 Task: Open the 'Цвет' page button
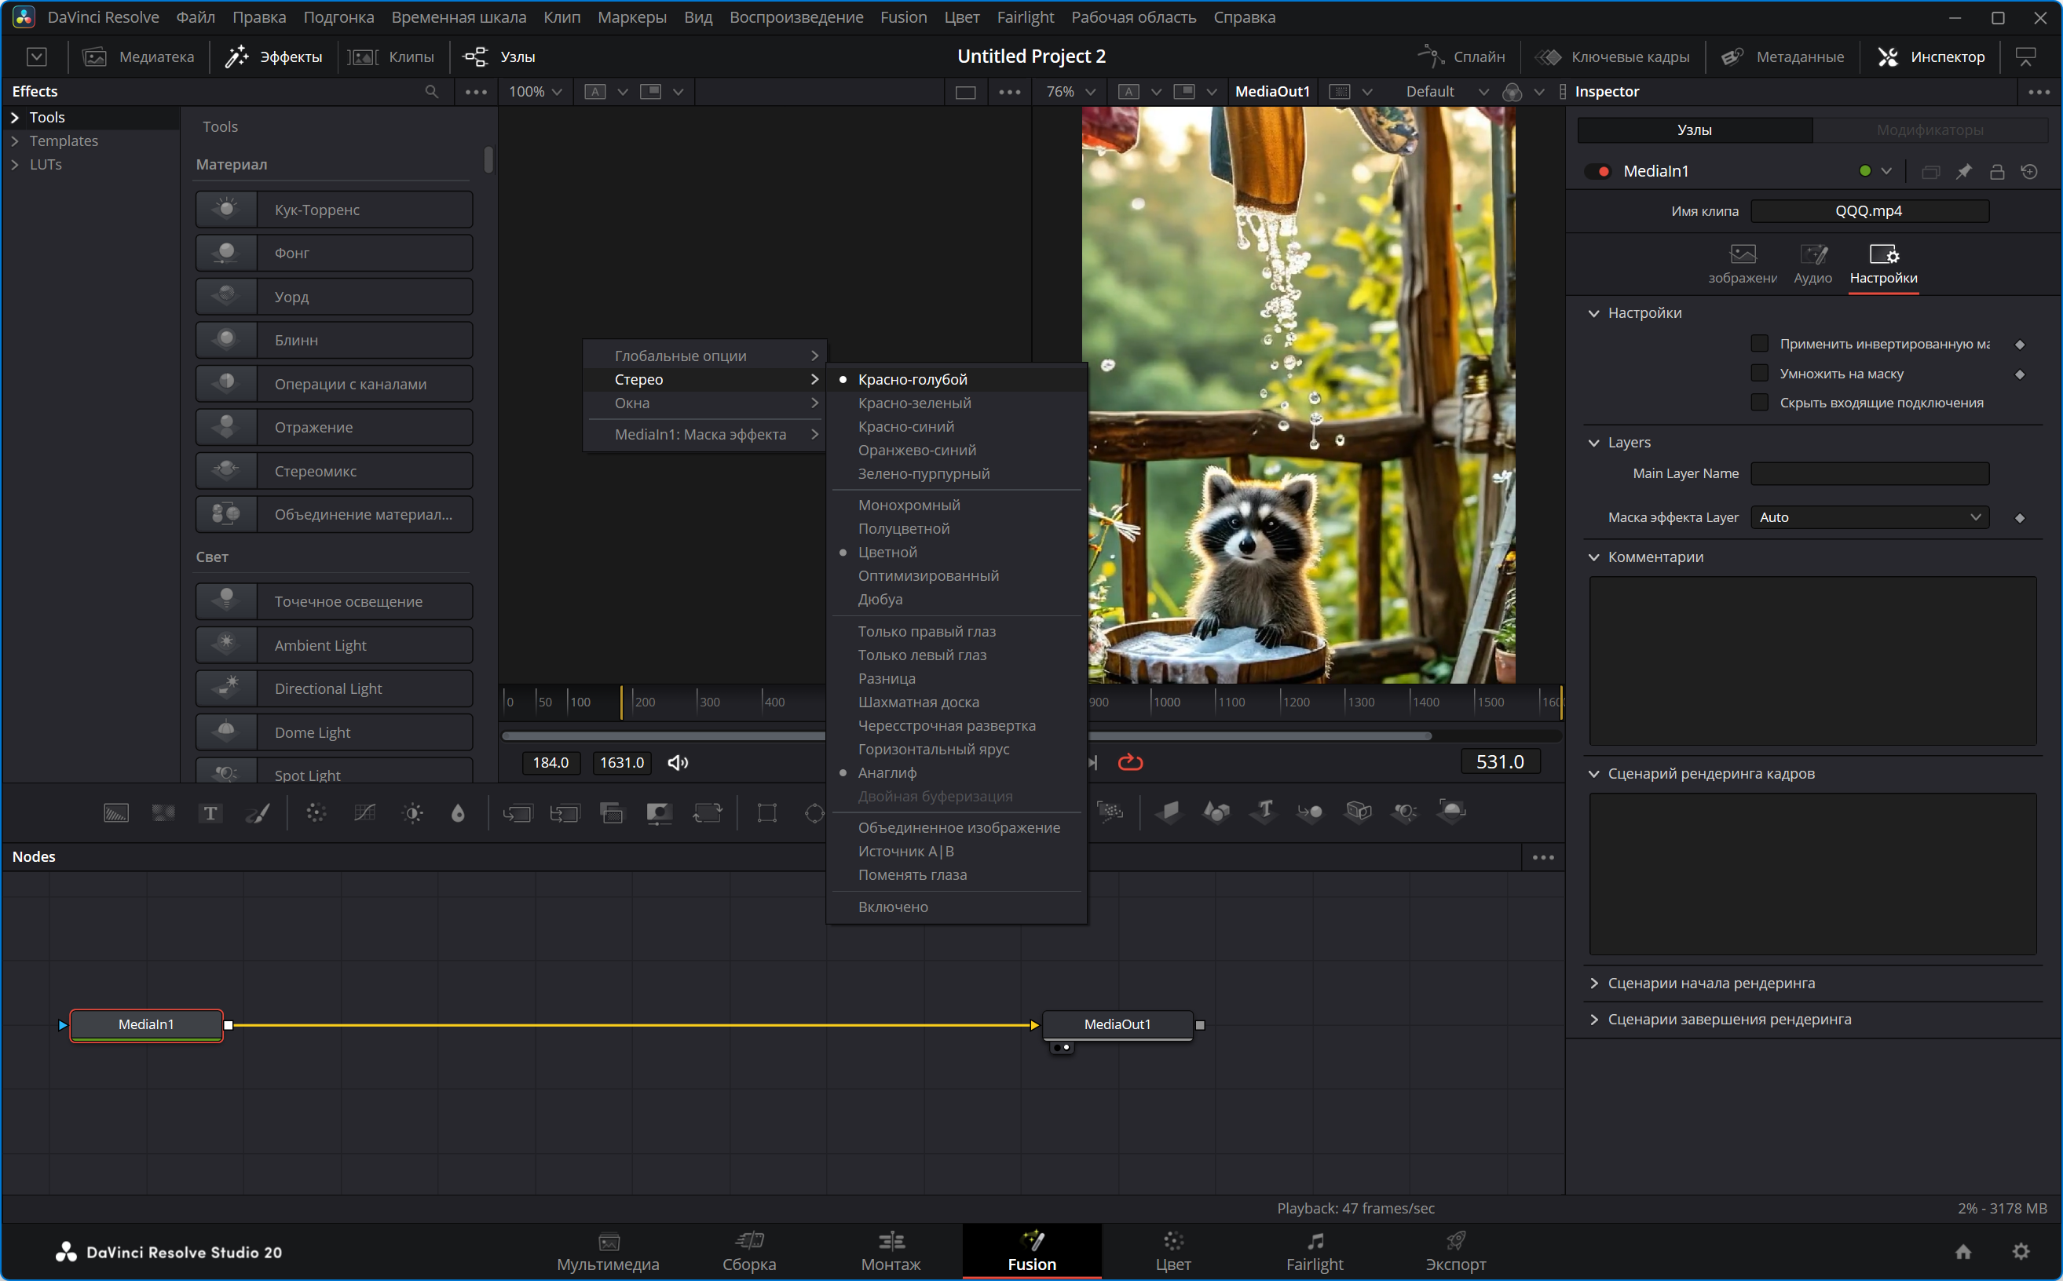(x=1172, y=1251)
